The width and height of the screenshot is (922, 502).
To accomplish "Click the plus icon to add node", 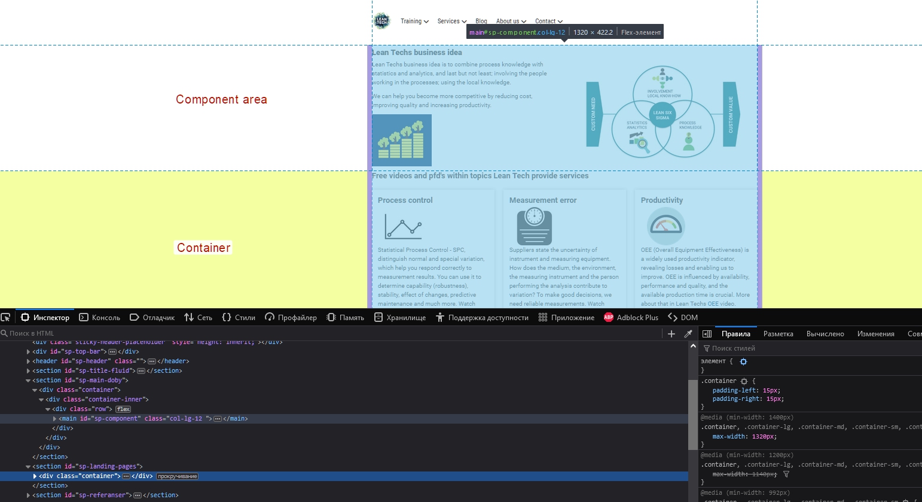I will 671,334.
